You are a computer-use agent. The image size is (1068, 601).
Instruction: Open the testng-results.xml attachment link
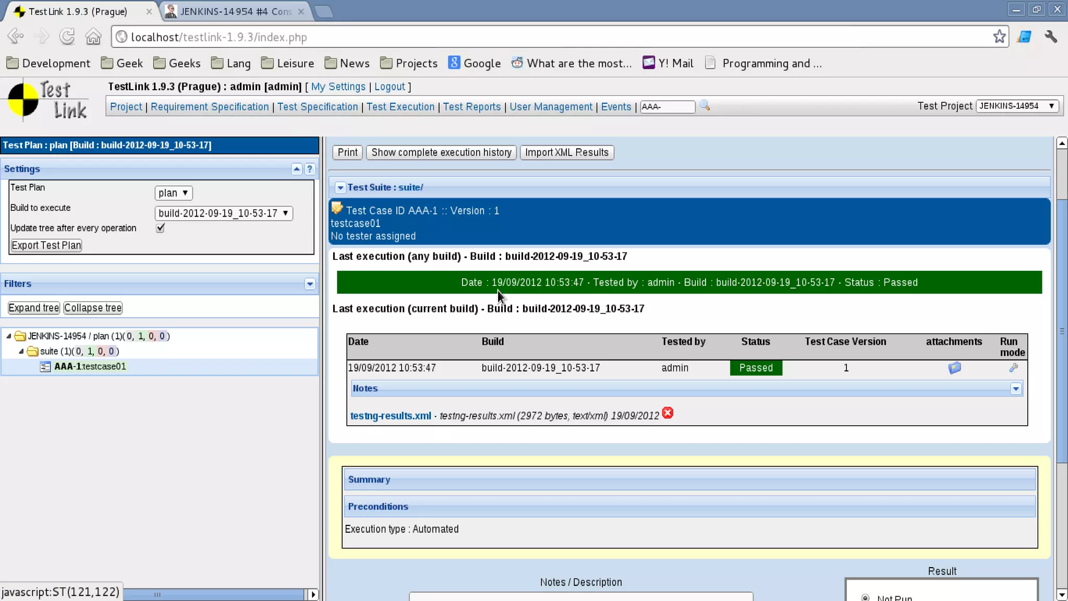coord(391,416)
